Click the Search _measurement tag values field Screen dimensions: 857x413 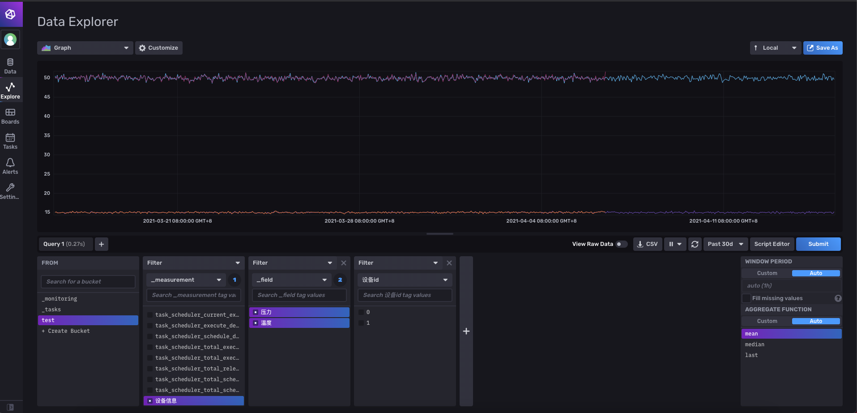pyautogui.click(x=194, y=295)
